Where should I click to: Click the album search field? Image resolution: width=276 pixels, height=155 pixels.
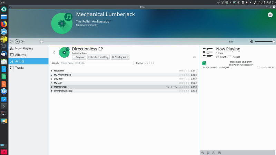97,63
